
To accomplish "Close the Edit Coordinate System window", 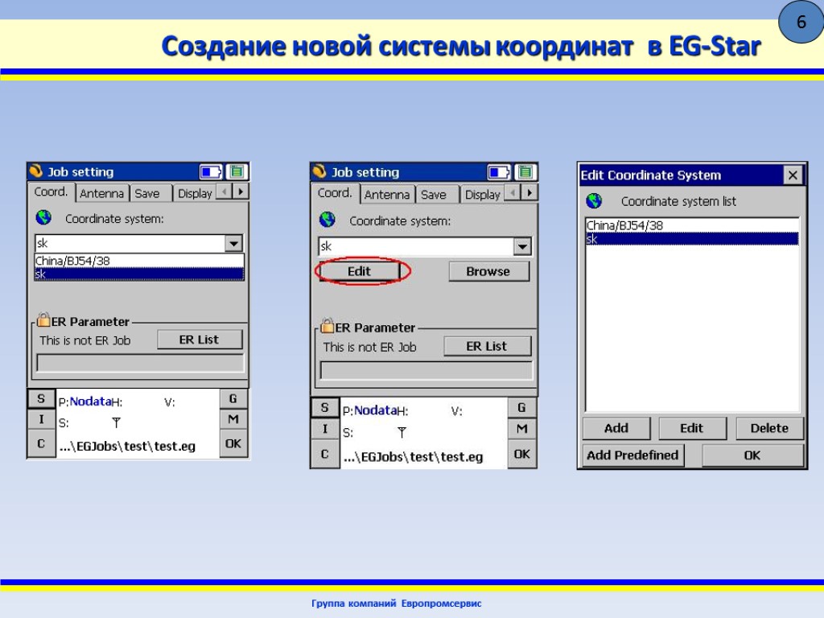I will (x=793, y=175).
